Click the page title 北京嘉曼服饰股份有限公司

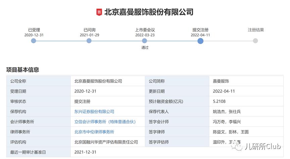point(149,12)
